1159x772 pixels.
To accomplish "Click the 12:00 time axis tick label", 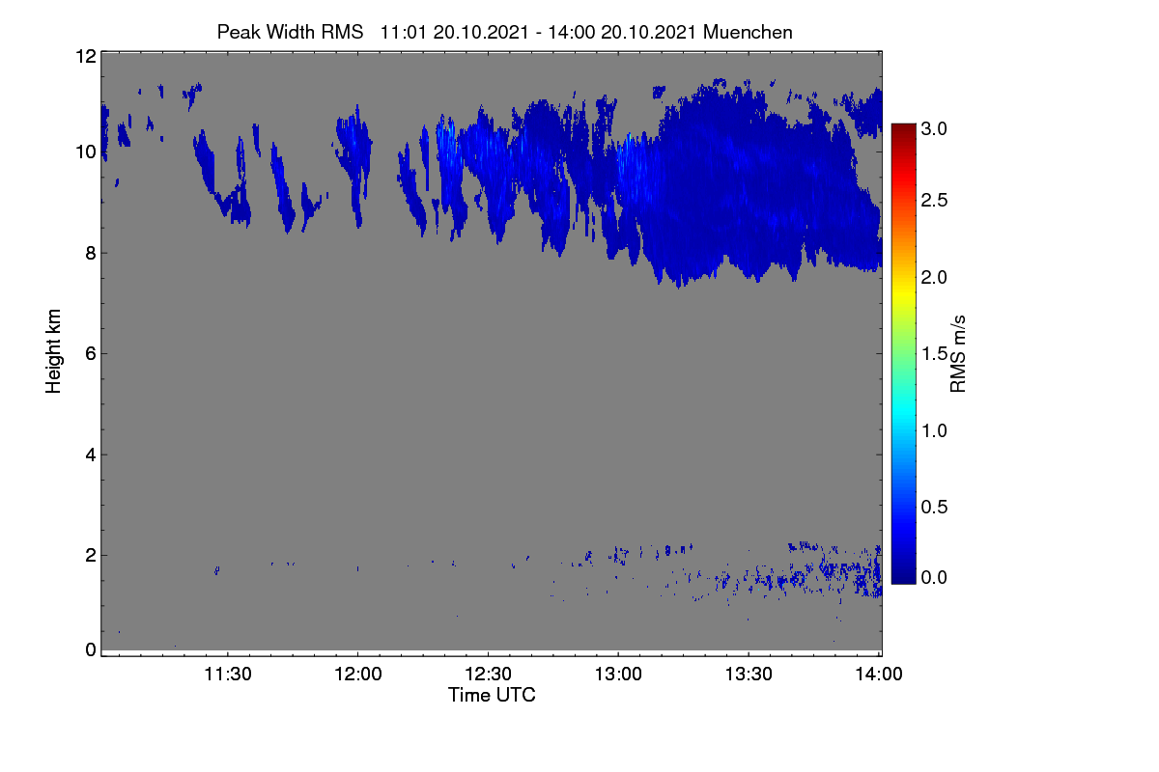I will click(357, 675).
